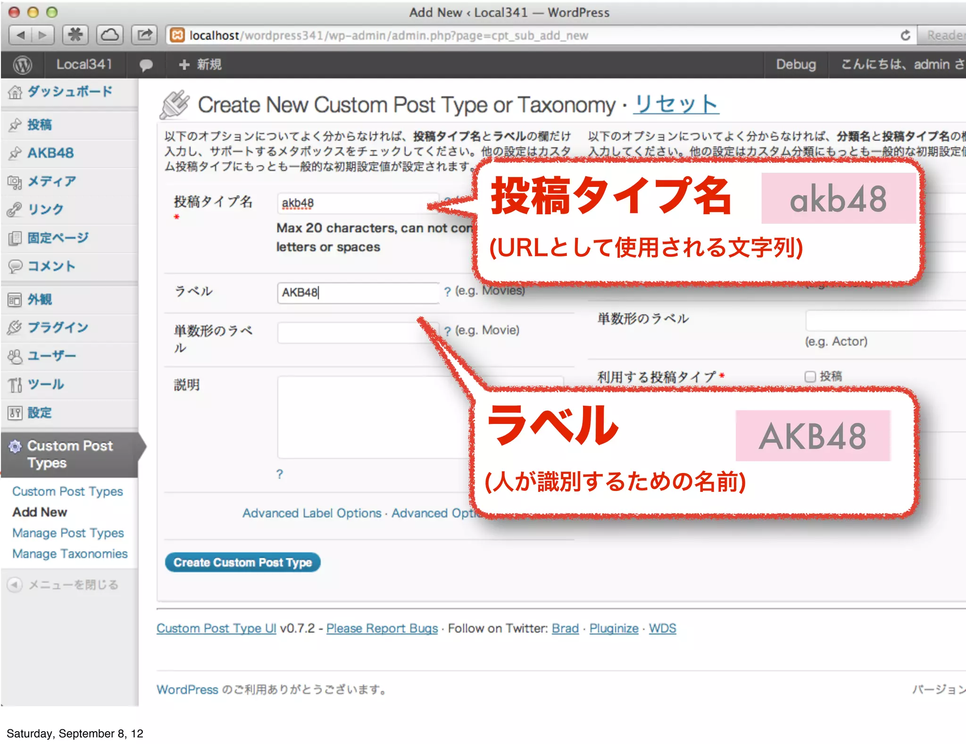Viewport: 966px width, 744px height.
Task: Click the 投稿タイプ名 input field
Action: [358, 203]
